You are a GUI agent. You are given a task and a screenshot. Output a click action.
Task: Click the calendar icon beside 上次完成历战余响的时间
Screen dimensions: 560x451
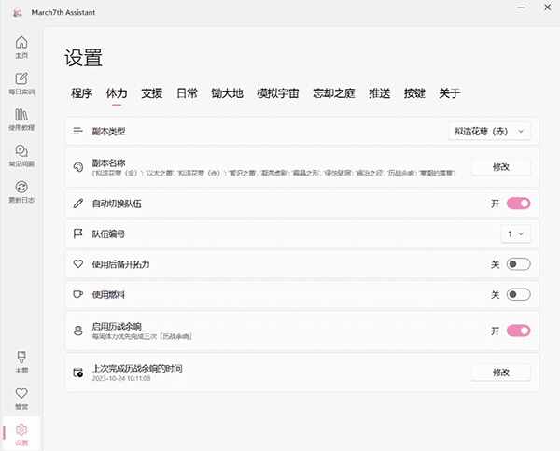[77, 373]
